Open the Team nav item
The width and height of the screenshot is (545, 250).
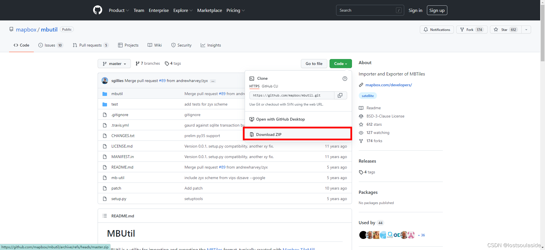coord(139,10)
